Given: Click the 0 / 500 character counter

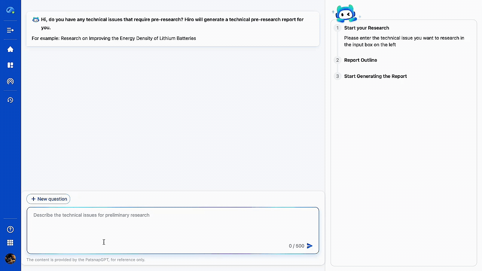Looking at the screenshot, I should click(x=296, y=246).
